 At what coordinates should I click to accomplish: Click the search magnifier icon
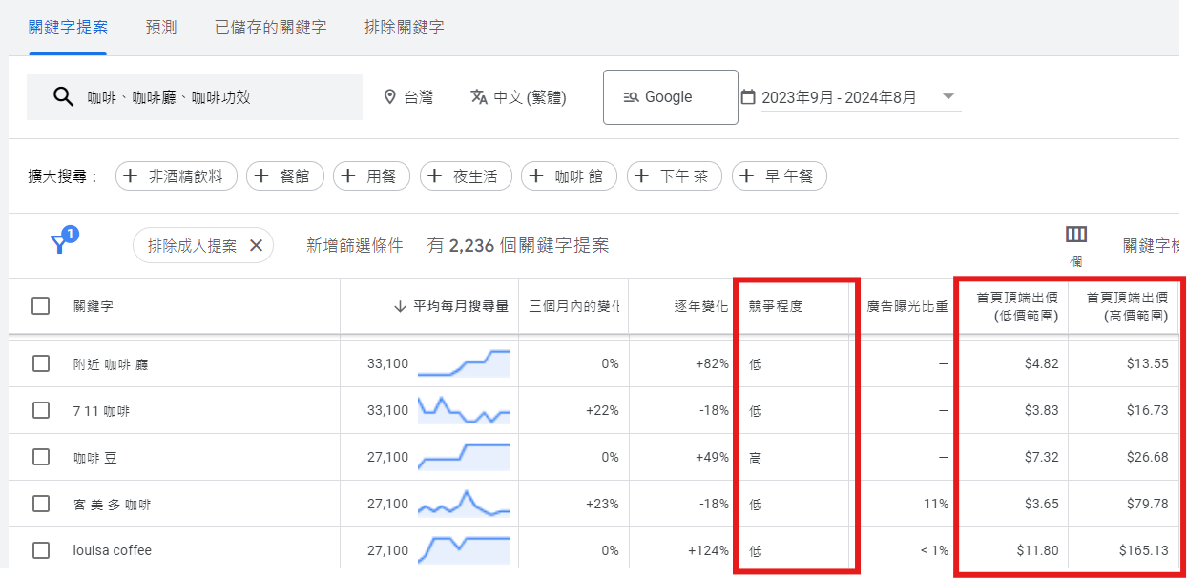click(x=63, y=96)
